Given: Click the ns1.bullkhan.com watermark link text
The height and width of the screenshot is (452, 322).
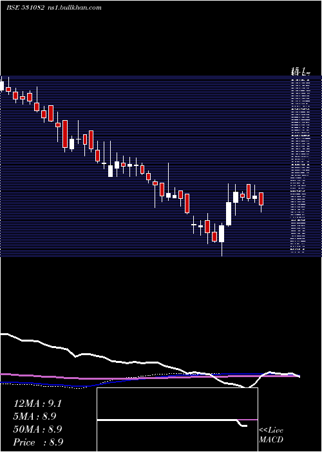Looking at the screenshot, I should click(74, 8).
